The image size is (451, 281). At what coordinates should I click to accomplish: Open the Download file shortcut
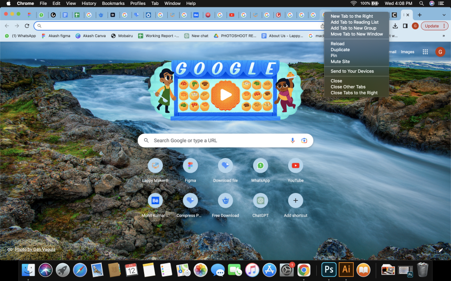[x=225, y=165]
